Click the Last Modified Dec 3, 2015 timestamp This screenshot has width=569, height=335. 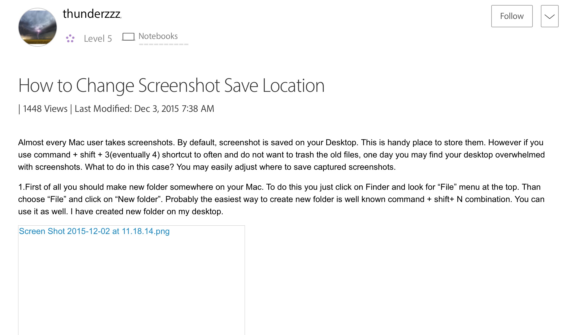click(144, 109)
